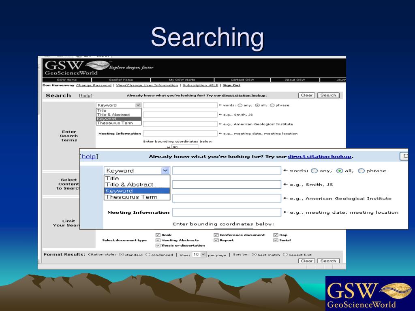Select sort by best match radio
The width and height of the screenshot is (415, 311).
(x=254, y=254)
